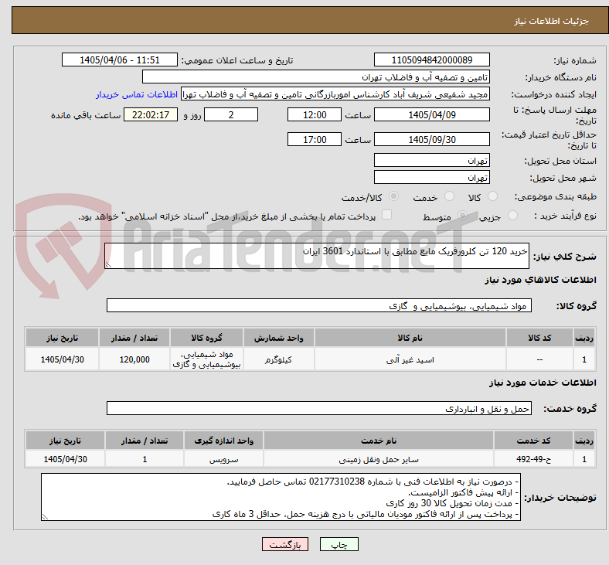
Task: Click the goods row date 1405/04/30
Action: pyautogui.click(x=62, y=359)
